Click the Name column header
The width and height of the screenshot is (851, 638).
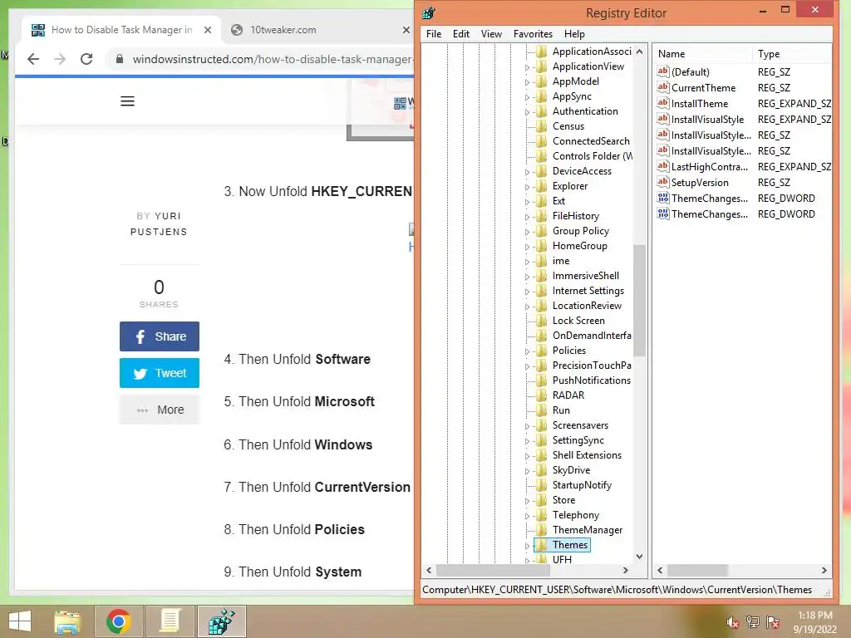coord(703,54)
